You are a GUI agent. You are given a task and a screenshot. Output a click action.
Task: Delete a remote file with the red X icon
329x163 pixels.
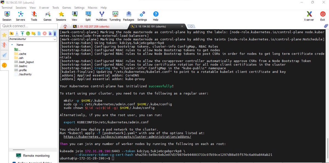tap(44, 33)
